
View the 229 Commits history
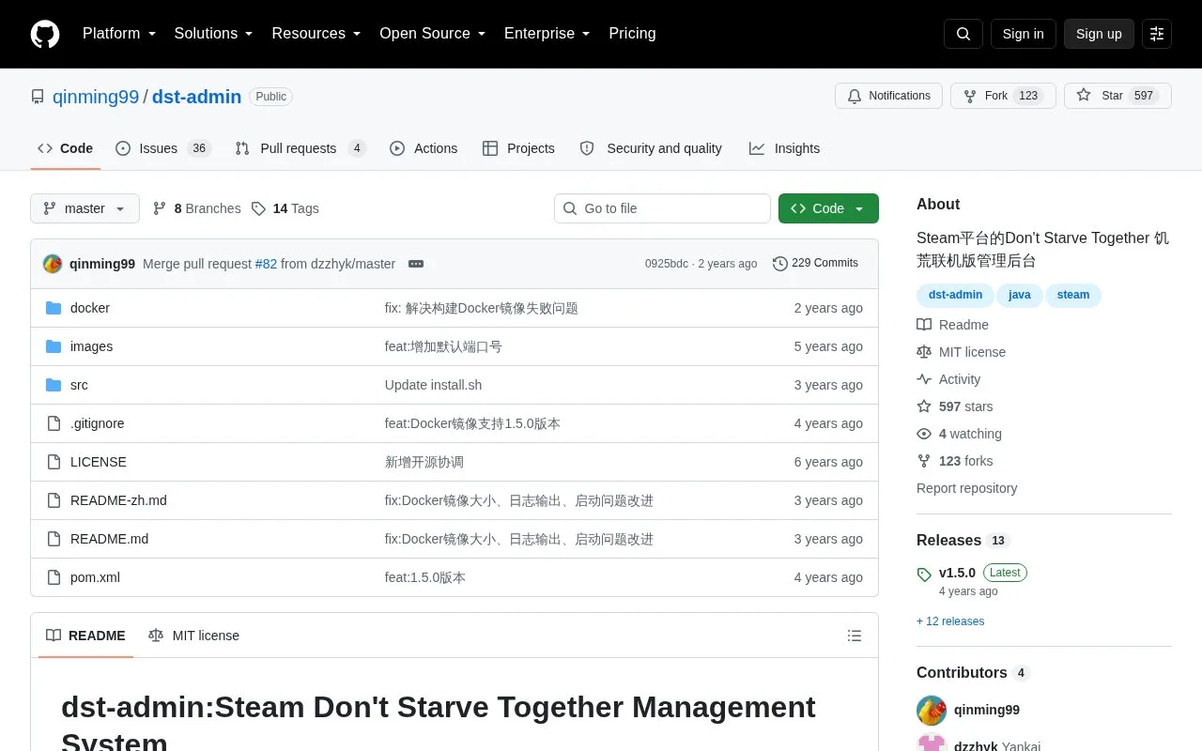pyautogui.click(x=815, y=264)
